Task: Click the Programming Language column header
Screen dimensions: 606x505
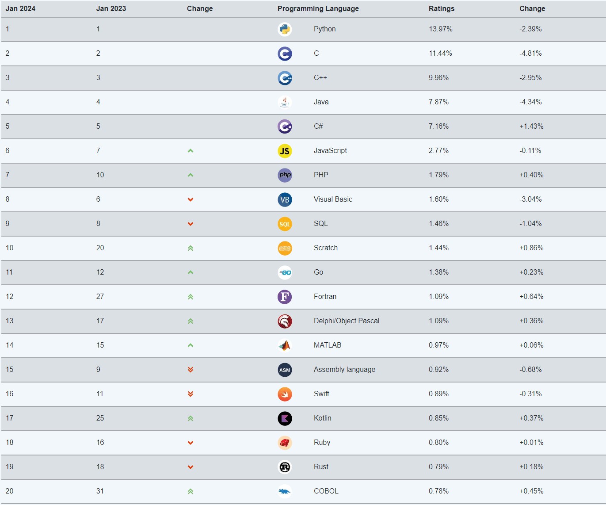Action: click(x=318, y=8)
